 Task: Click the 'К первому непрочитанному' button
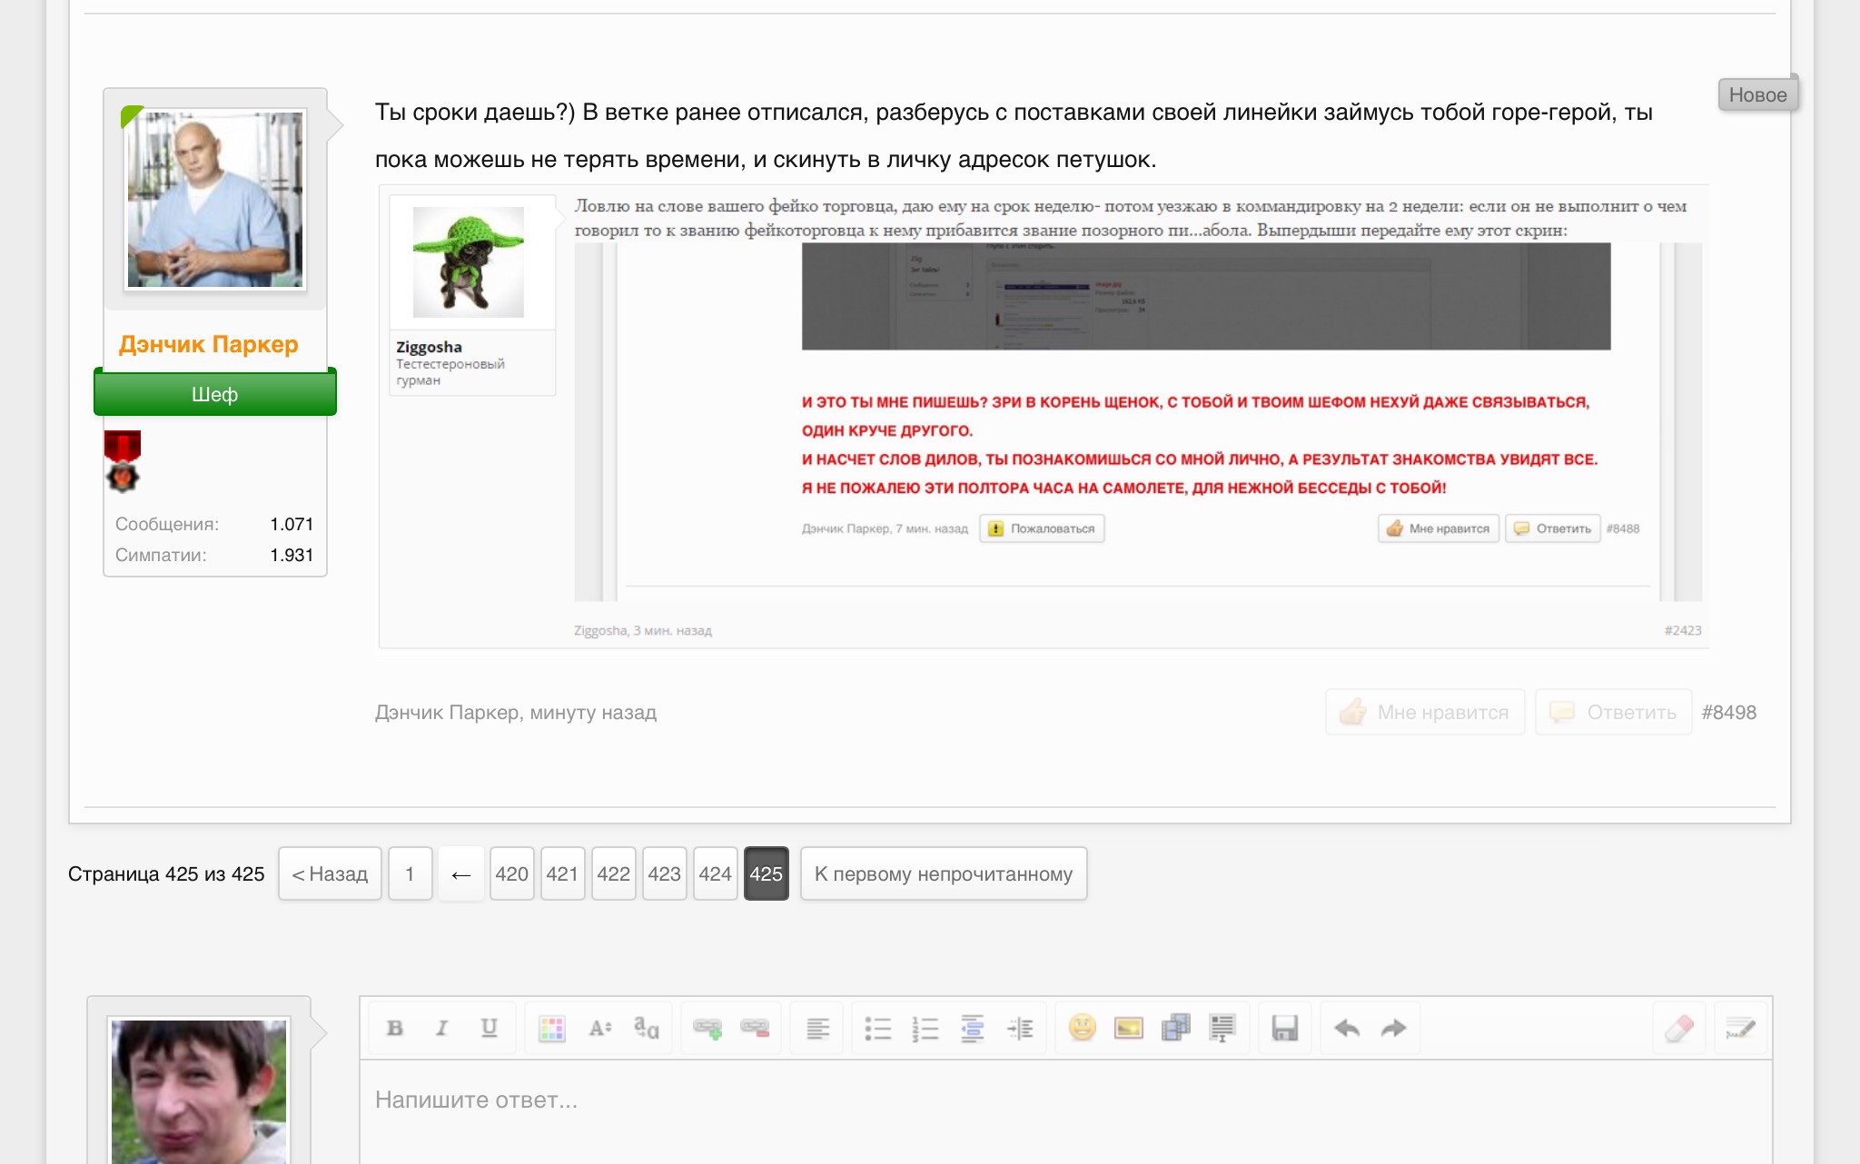943,873
